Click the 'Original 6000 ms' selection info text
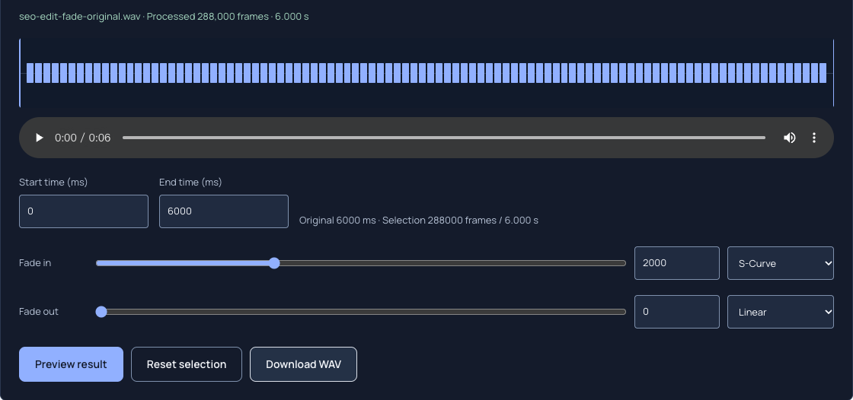 [x=419, y=220]
